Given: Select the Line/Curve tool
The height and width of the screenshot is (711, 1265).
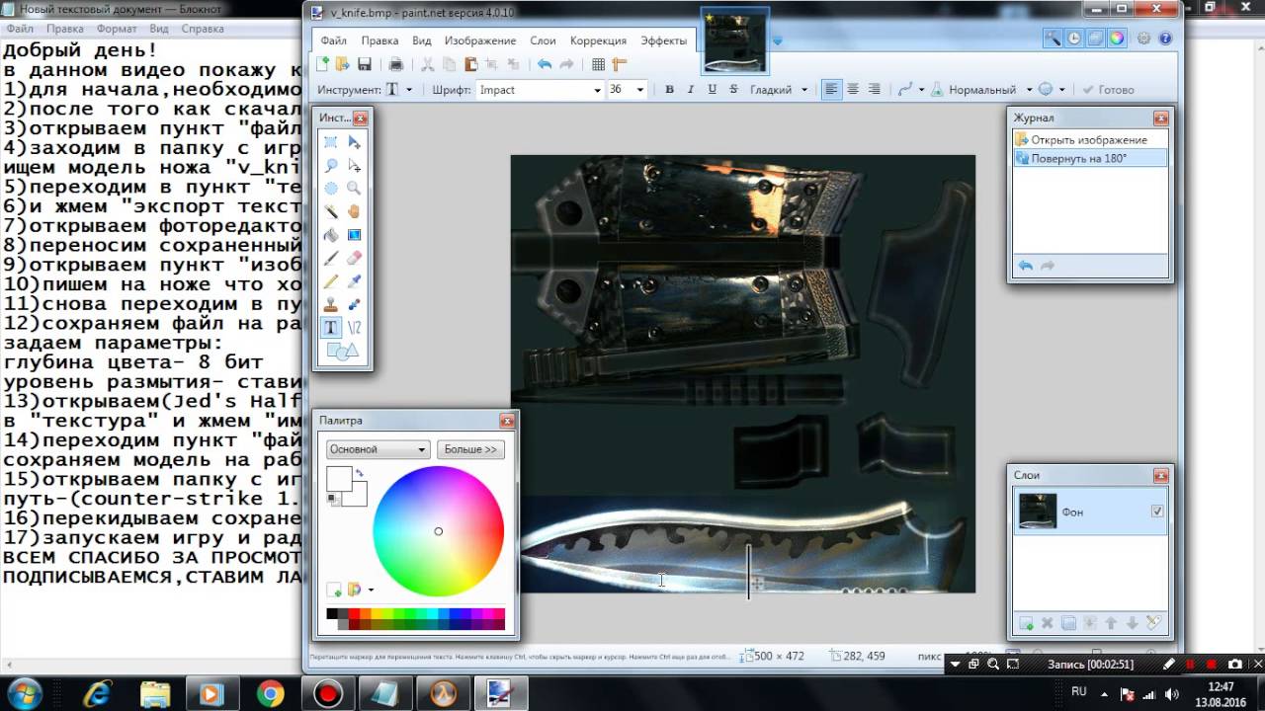Looking at the screenshot, I should [354, 327].
